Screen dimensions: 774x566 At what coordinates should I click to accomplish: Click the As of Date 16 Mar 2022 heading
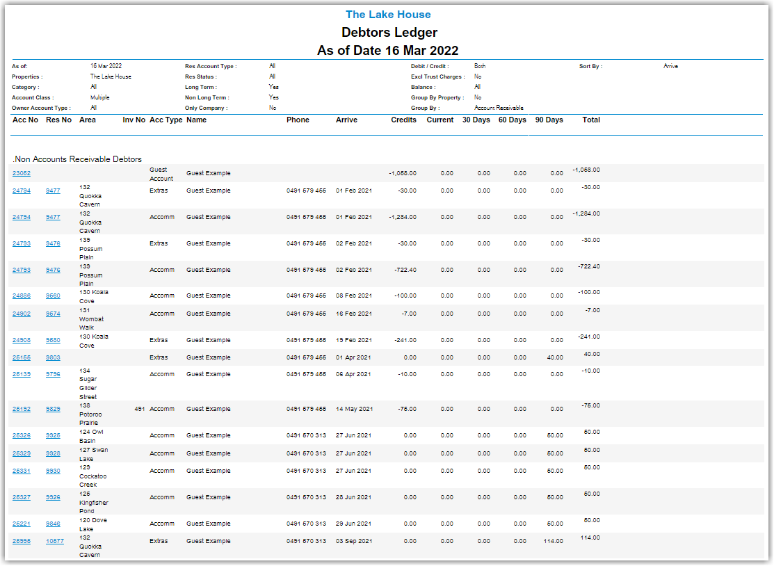pyautogui.click(x=387, y=50)
